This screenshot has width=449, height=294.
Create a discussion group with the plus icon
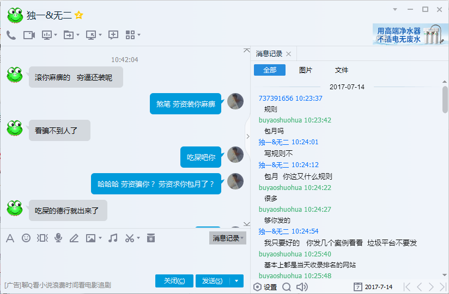coord(113,35)
